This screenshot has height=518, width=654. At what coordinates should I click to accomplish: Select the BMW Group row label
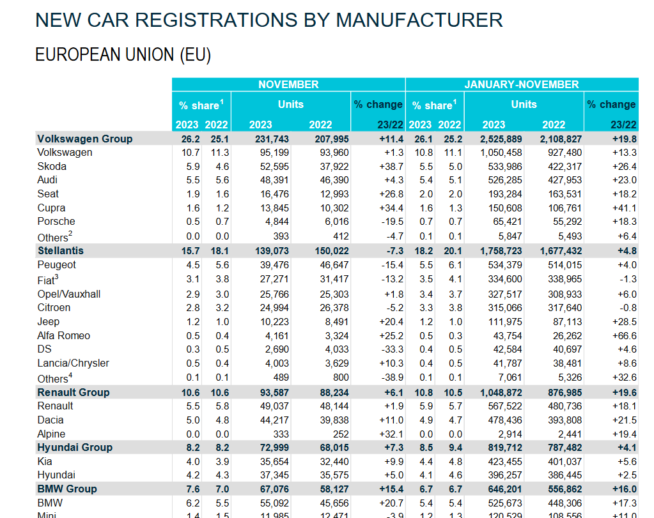point(67,489)
